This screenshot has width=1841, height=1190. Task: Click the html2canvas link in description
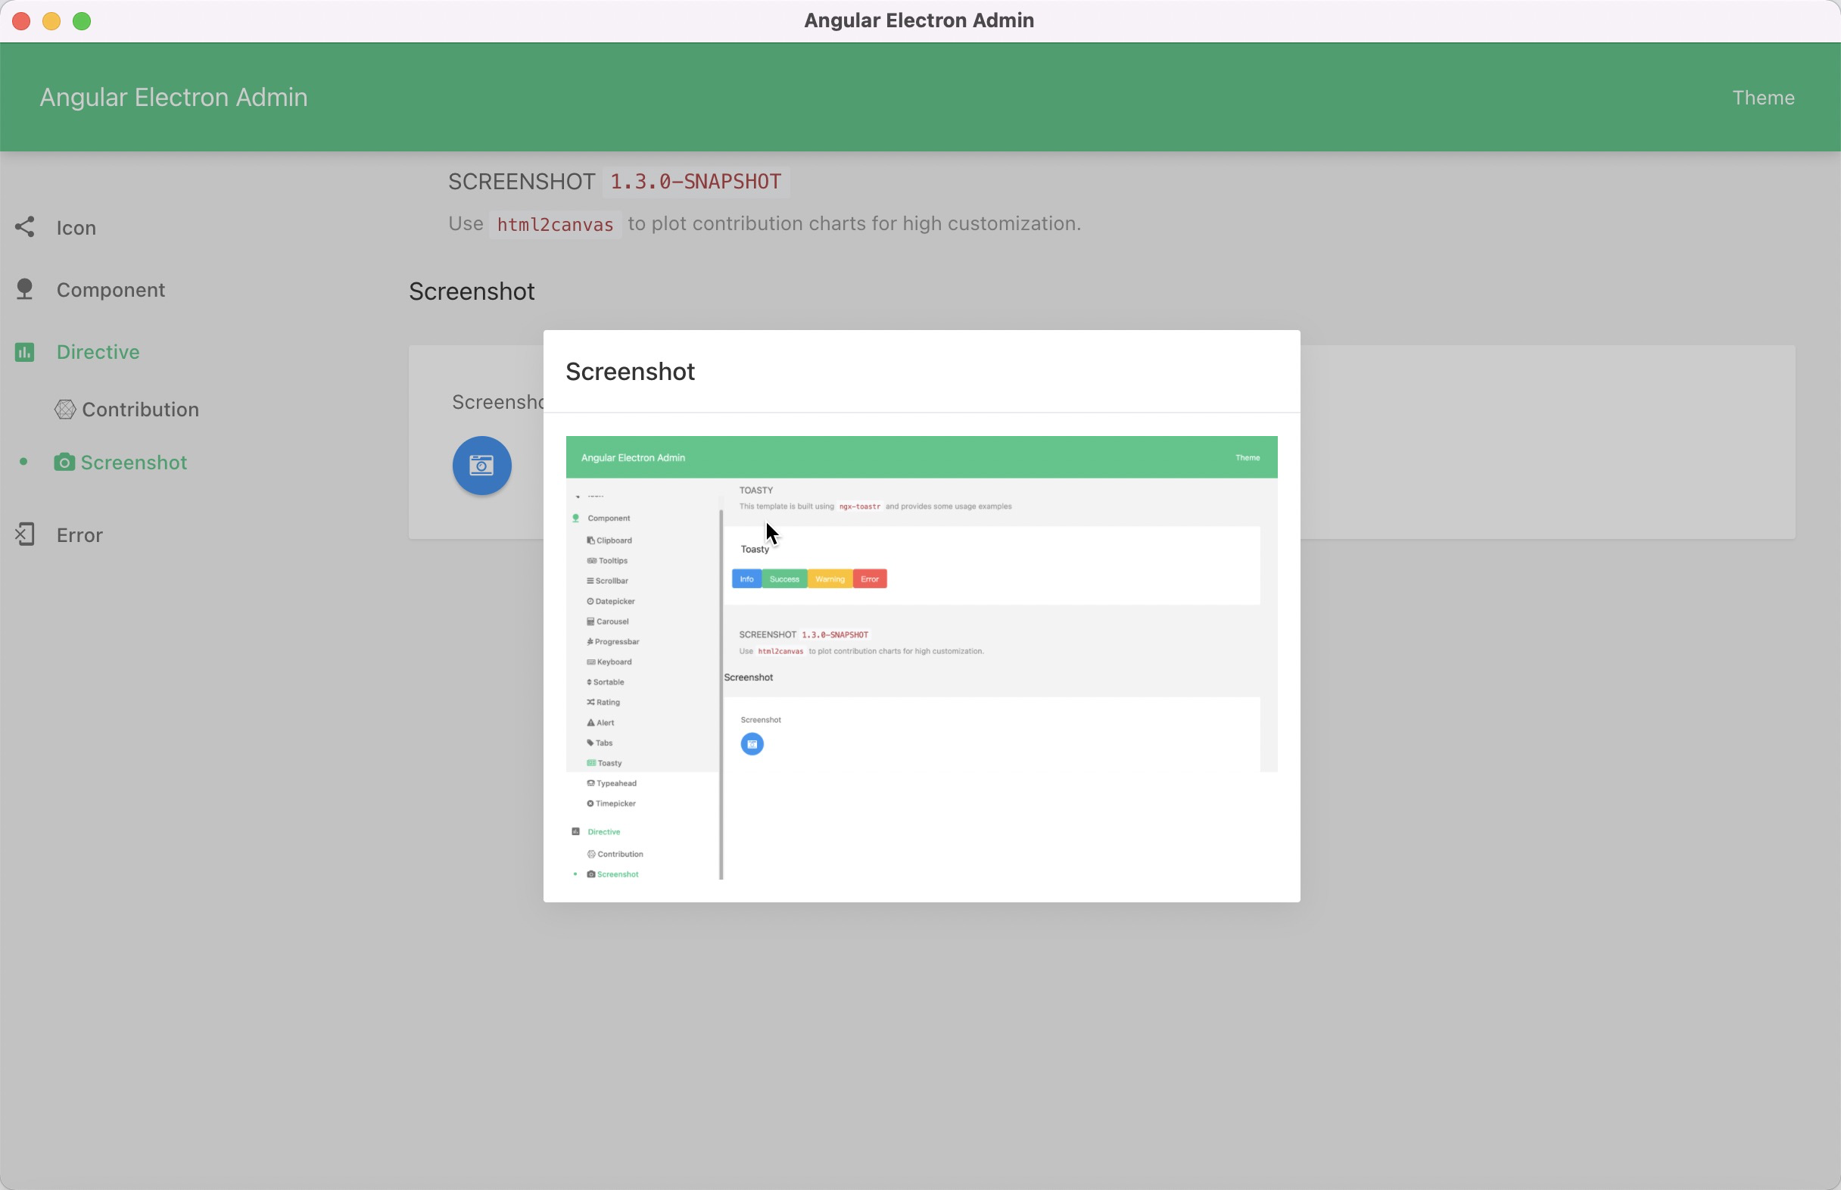click(554, 223)
